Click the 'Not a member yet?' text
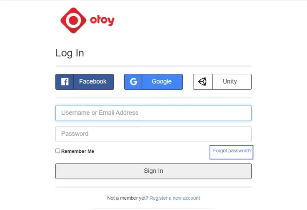Screen dimensions: 307x210 click(x=127, y=198)
